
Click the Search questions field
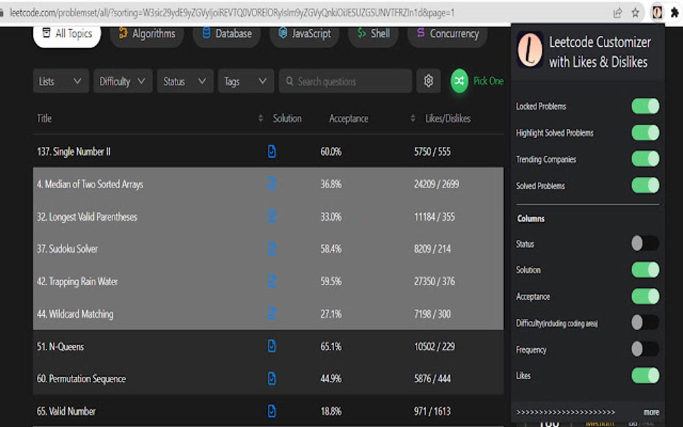coord(346,81)
